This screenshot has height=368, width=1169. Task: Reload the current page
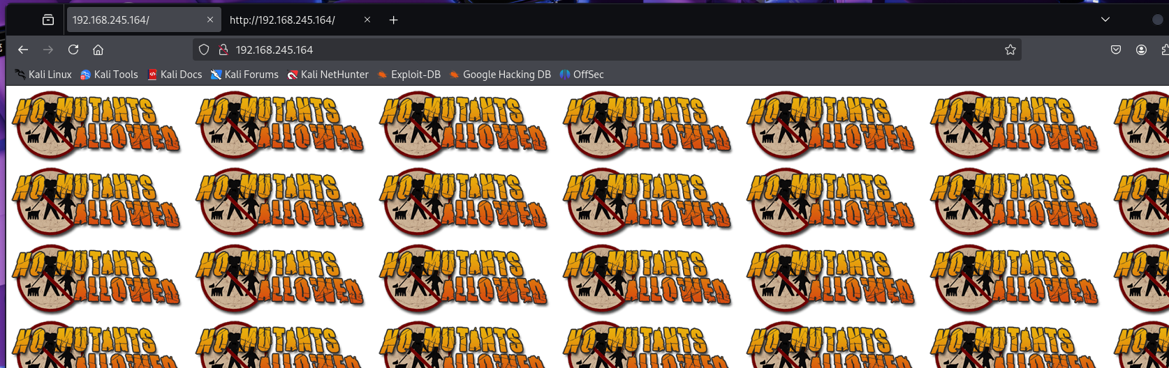coord(73,49)
